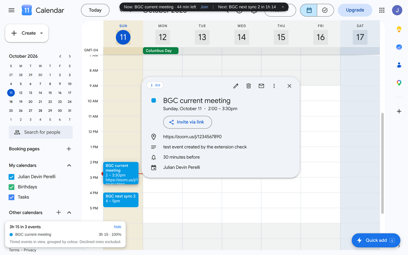
Task: Open Google Keep from the side panel
Action: pyautogui.click(x=399, y=29)
